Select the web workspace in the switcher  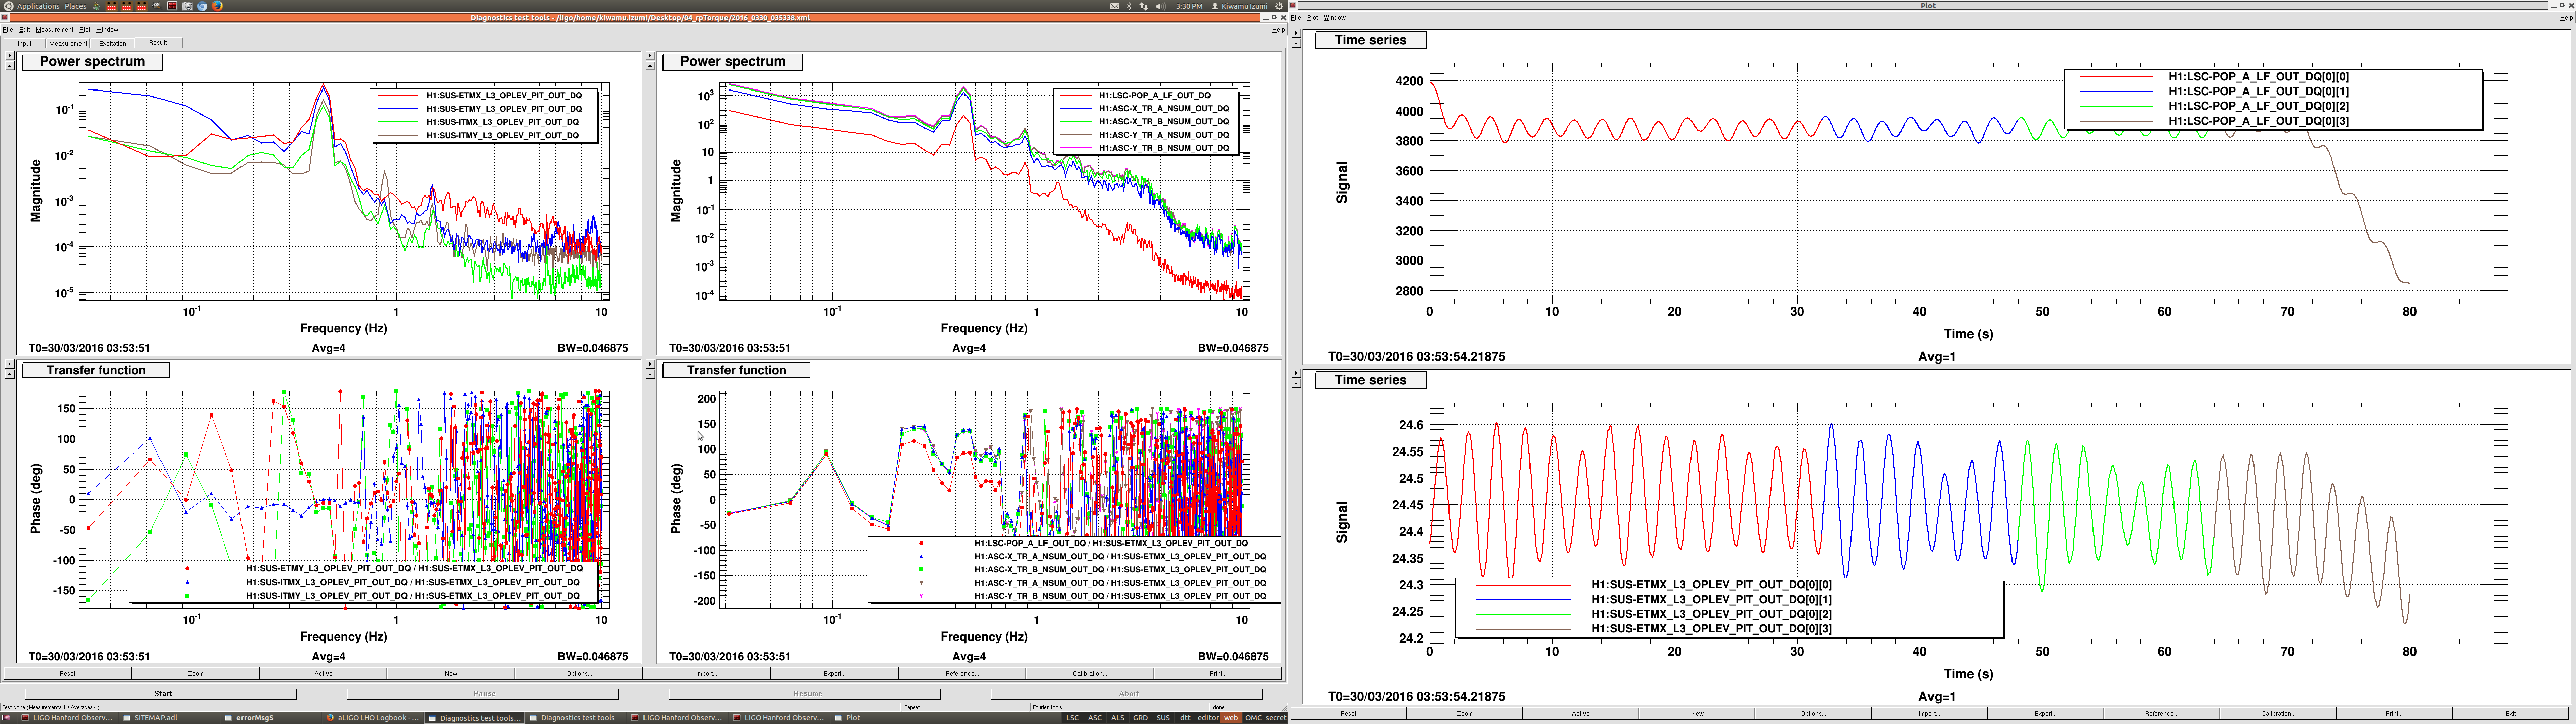(x=1231, y=718)
